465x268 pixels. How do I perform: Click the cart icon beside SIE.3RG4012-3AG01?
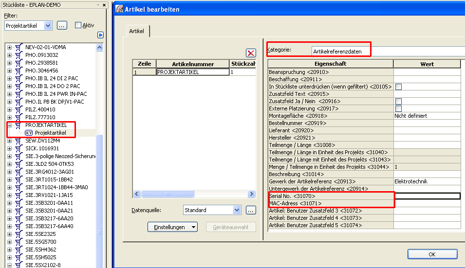coord(19,172)
